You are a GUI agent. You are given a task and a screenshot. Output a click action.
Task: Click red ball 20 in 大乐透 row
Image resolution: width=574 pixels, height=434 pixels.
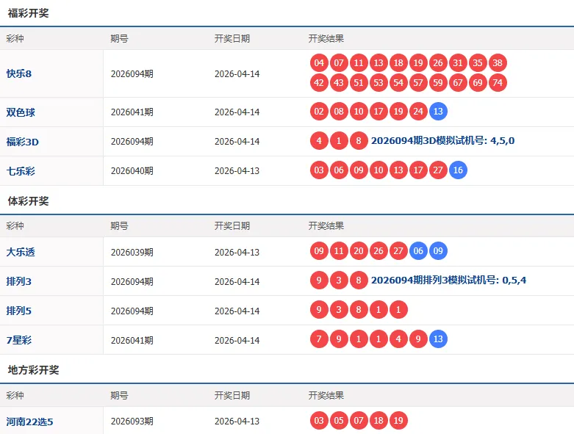[x=359, y=251]
